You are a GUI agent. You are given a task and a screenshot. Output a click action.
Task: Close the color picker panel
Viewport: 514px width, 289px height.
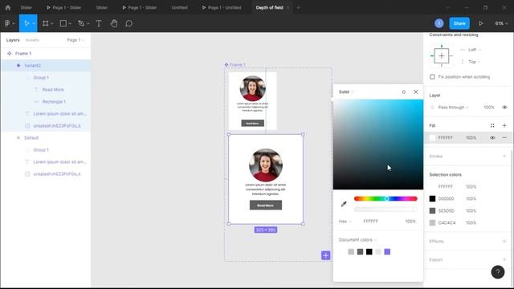tap(416, 92)
